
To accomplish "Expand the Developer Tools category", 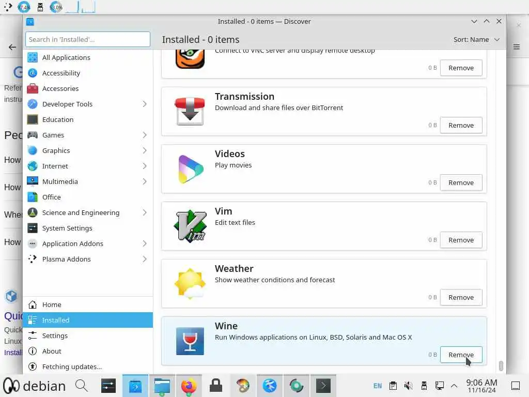I will coord(145,104).
